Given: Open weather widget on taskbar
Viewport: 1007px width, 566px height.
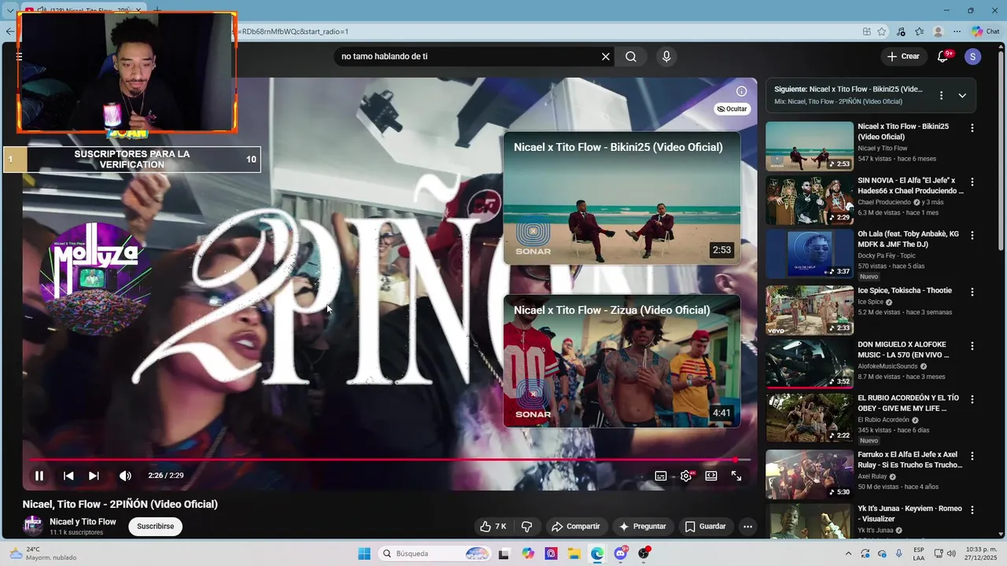Looking at the screenshot, I should pyautogui.click(x=43, y=553).
